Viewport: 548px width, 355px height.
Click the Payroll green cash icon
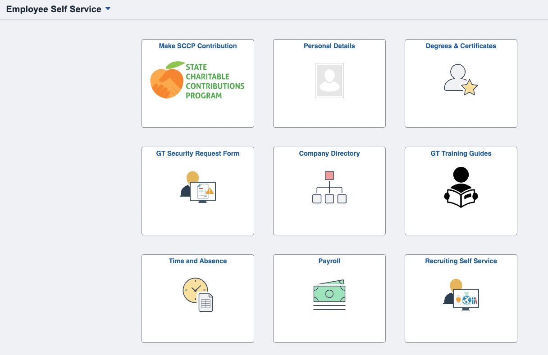coord(329,295)
